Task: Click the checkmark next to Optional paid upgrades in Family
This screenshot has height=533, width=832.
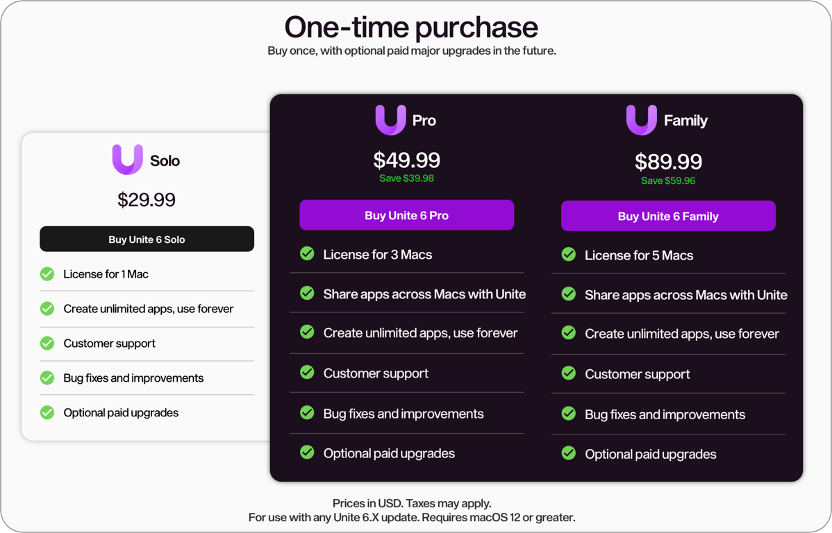Action: (568, 453)
